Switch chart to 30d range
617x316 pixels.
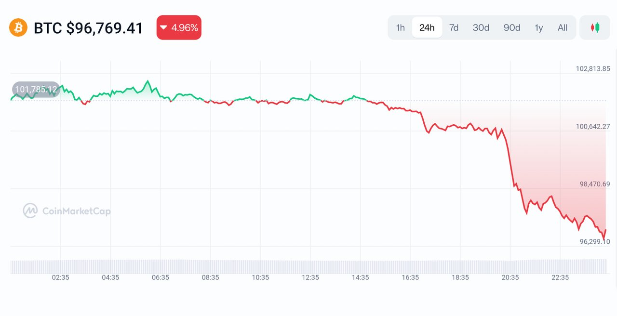(481, 27)
